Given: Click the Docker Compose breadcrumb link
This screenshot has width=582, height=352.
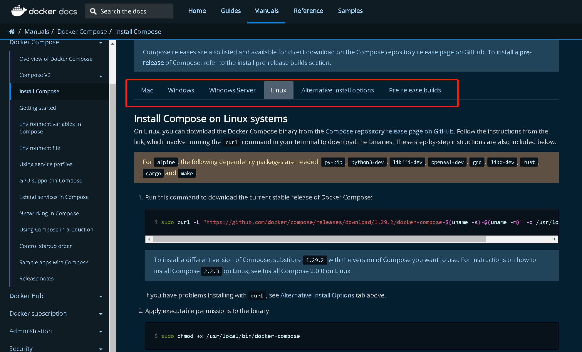Looking at the screenshot, I should pos(82,31).
